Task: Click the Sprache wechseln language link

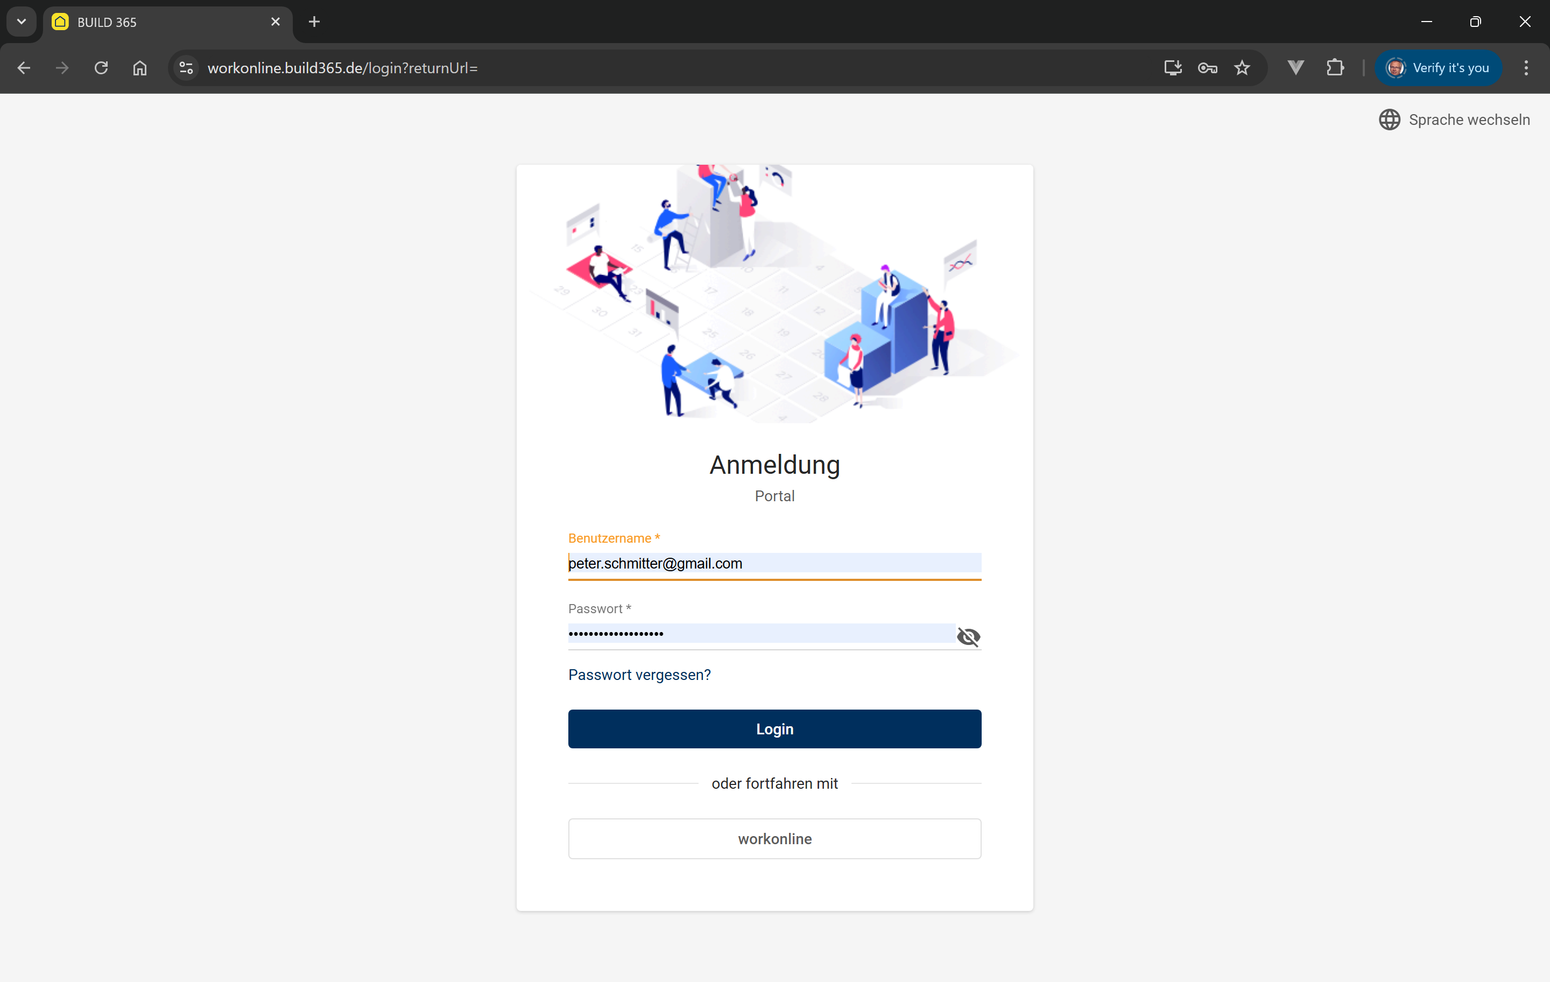Action: (x=1469, y=120)
